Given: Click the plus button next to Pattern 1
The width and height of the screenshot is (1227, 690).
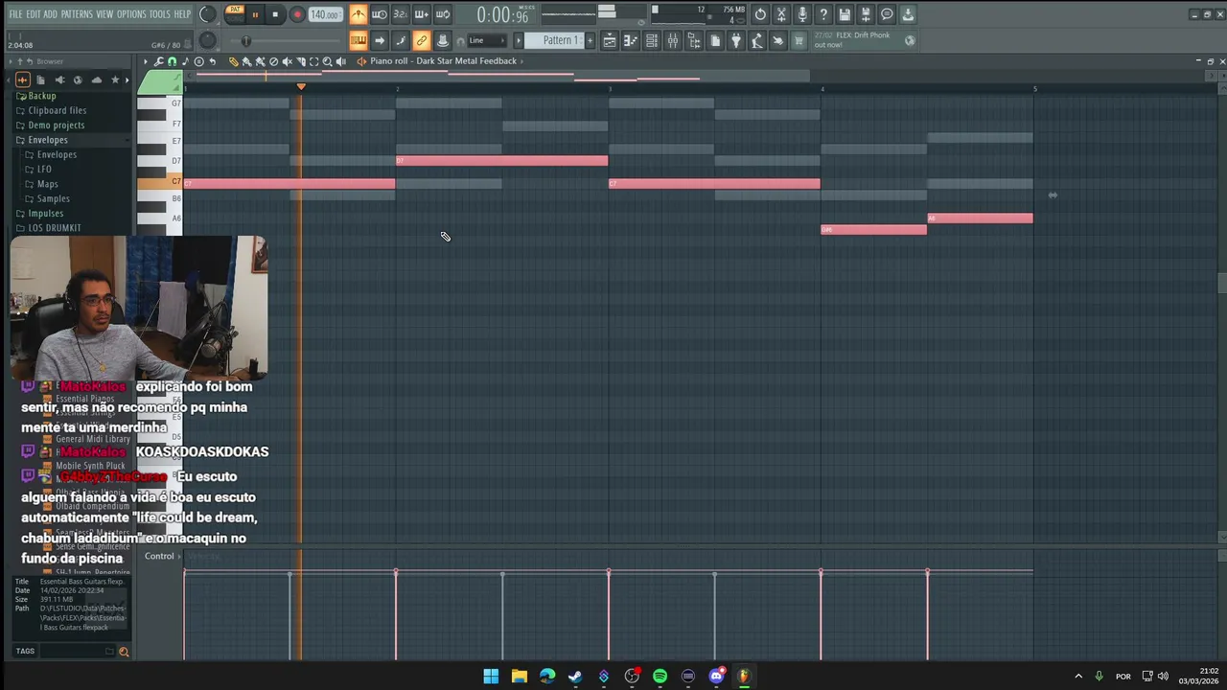Looking at the screenshot, I should pyautogui.click(x=590, y=40).
